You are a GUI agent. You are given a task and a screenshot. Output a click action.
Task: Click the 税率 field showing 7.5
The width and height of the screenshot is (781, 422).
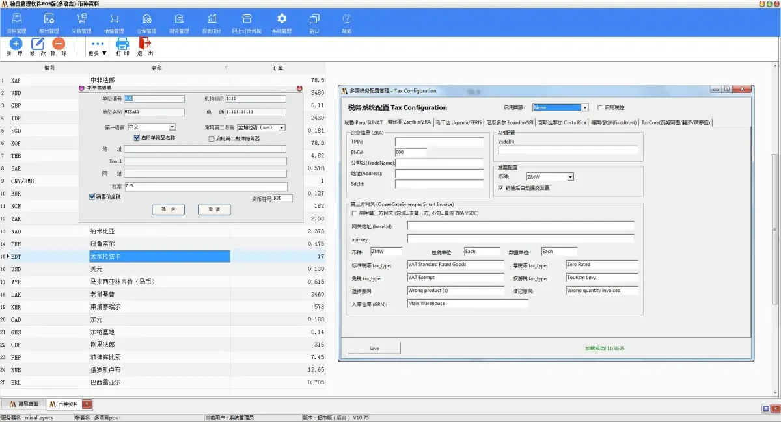(x=205, y=186)
